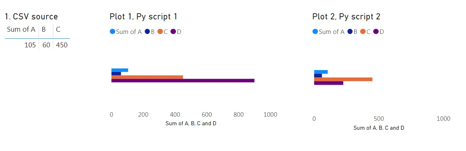Click the orange C legend dot in Plot 2
This screenshot has height=151, width=466.
point(363,32)
